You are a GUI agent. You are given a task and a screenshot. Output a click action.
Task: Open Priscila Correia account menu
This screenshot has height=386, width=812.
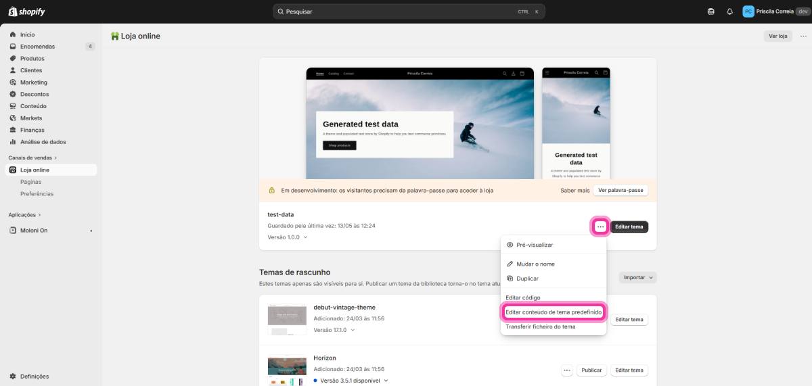[x=775, y=11]
